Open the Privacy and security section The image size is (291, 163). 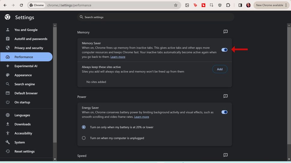coord(28,48)
